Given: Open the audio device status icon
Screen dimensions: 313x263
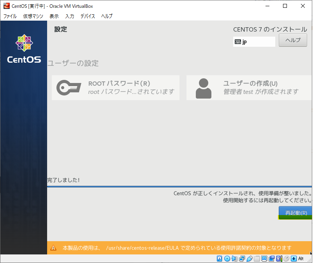Looking at the screenshot, I should pyautogui.click(x=234, y=259).
